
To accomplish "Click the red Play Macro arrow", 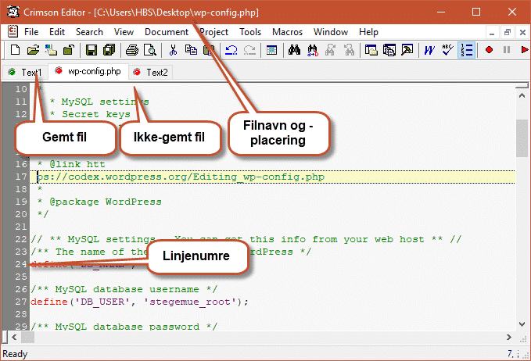I will (x=525, y=50).
